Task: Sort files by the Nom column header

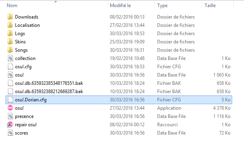Action: tap(12, 6)
